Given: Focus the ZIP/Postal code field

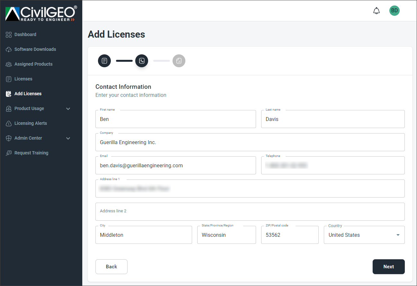Looking at the screenshot, I should pos(289,235).
